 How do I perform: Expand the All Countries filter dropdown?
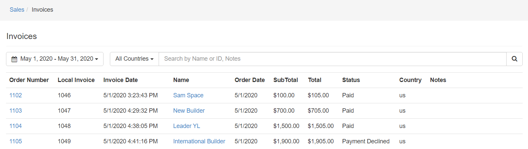pyautogui.click(x=134, y=59)
